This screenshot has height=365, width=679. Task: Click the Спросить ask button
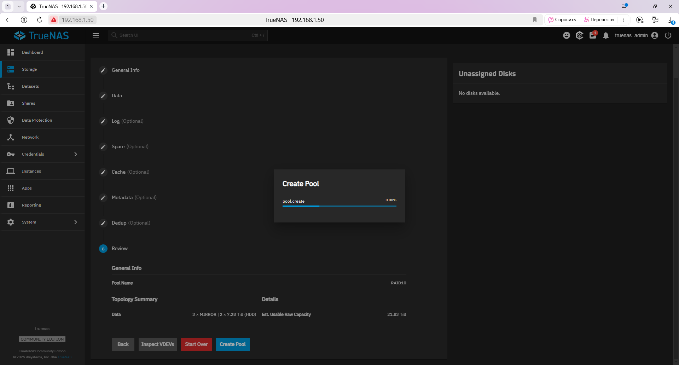point(562,20)
